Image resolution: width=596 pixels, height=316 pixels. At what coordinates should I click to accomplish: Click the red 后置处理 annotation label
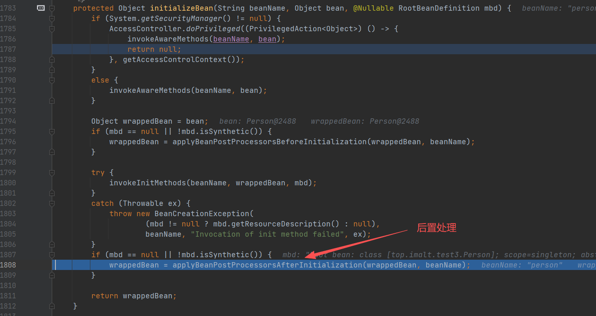click(x=436, y=228)
